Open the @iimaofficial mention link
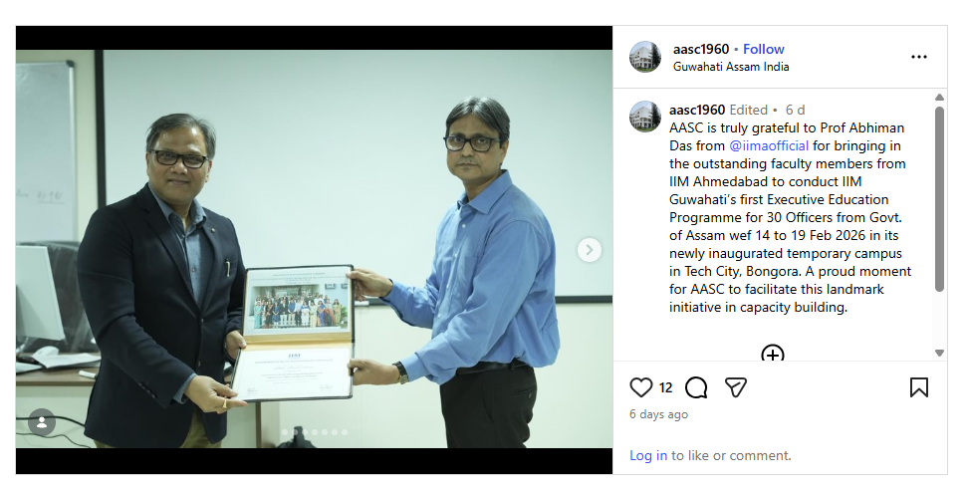966x493 pixels. (769, 146)
